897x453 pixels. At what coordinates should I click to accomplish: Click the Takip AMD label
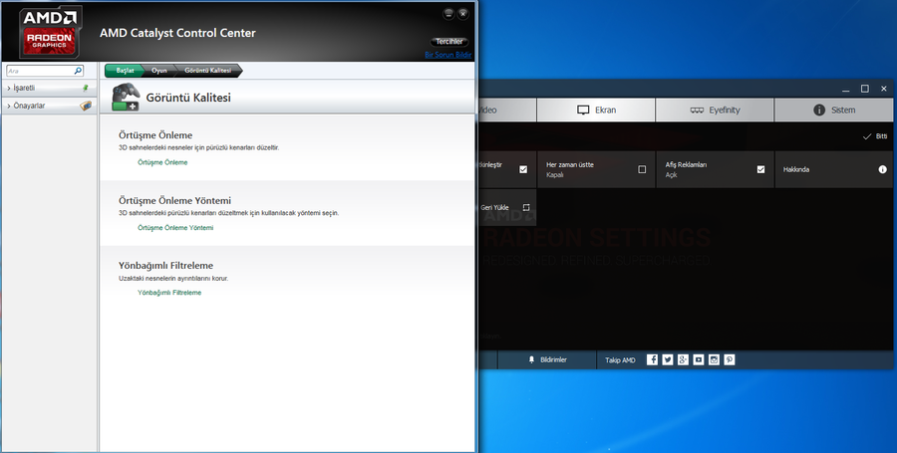coord(620,359)
